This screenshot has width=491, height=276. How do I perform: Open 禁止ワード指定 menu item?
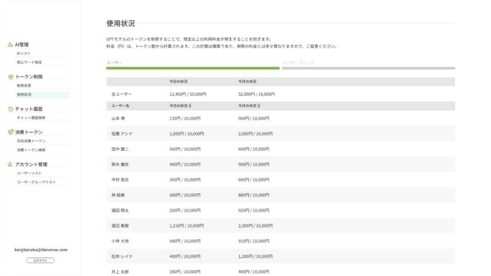(x=29, y=62)
